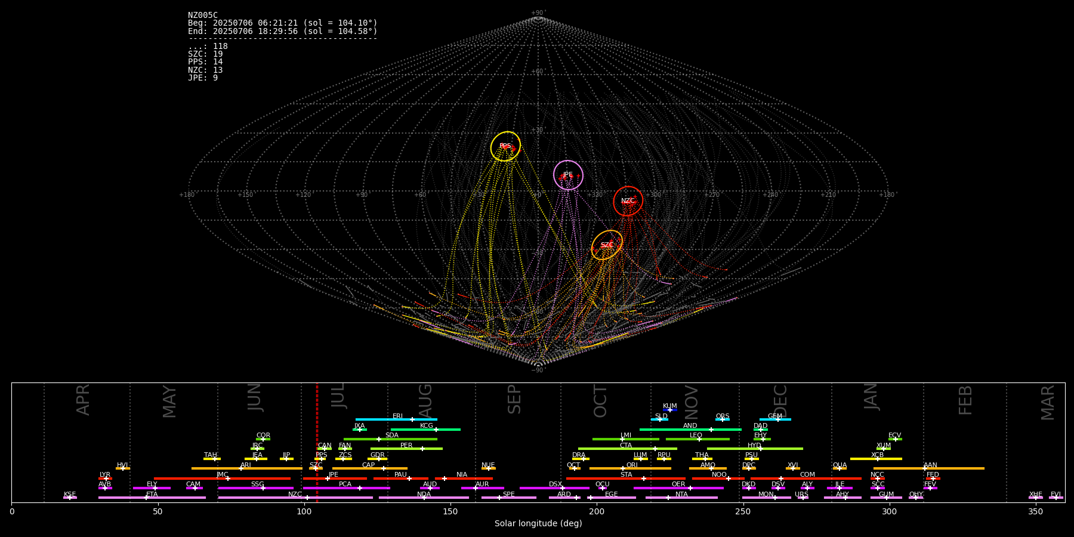1074x537 pixels.
Task: Click the OER shower bar
Action: click(678, 488)
